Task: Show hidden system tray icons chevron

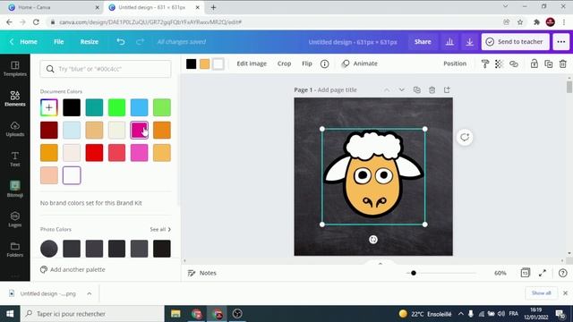Action: (460, 314)
